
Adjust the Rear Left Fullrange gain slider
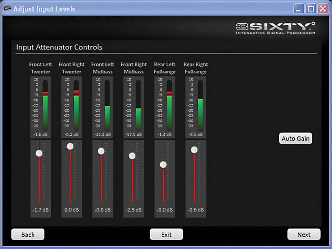click(164, 164)
